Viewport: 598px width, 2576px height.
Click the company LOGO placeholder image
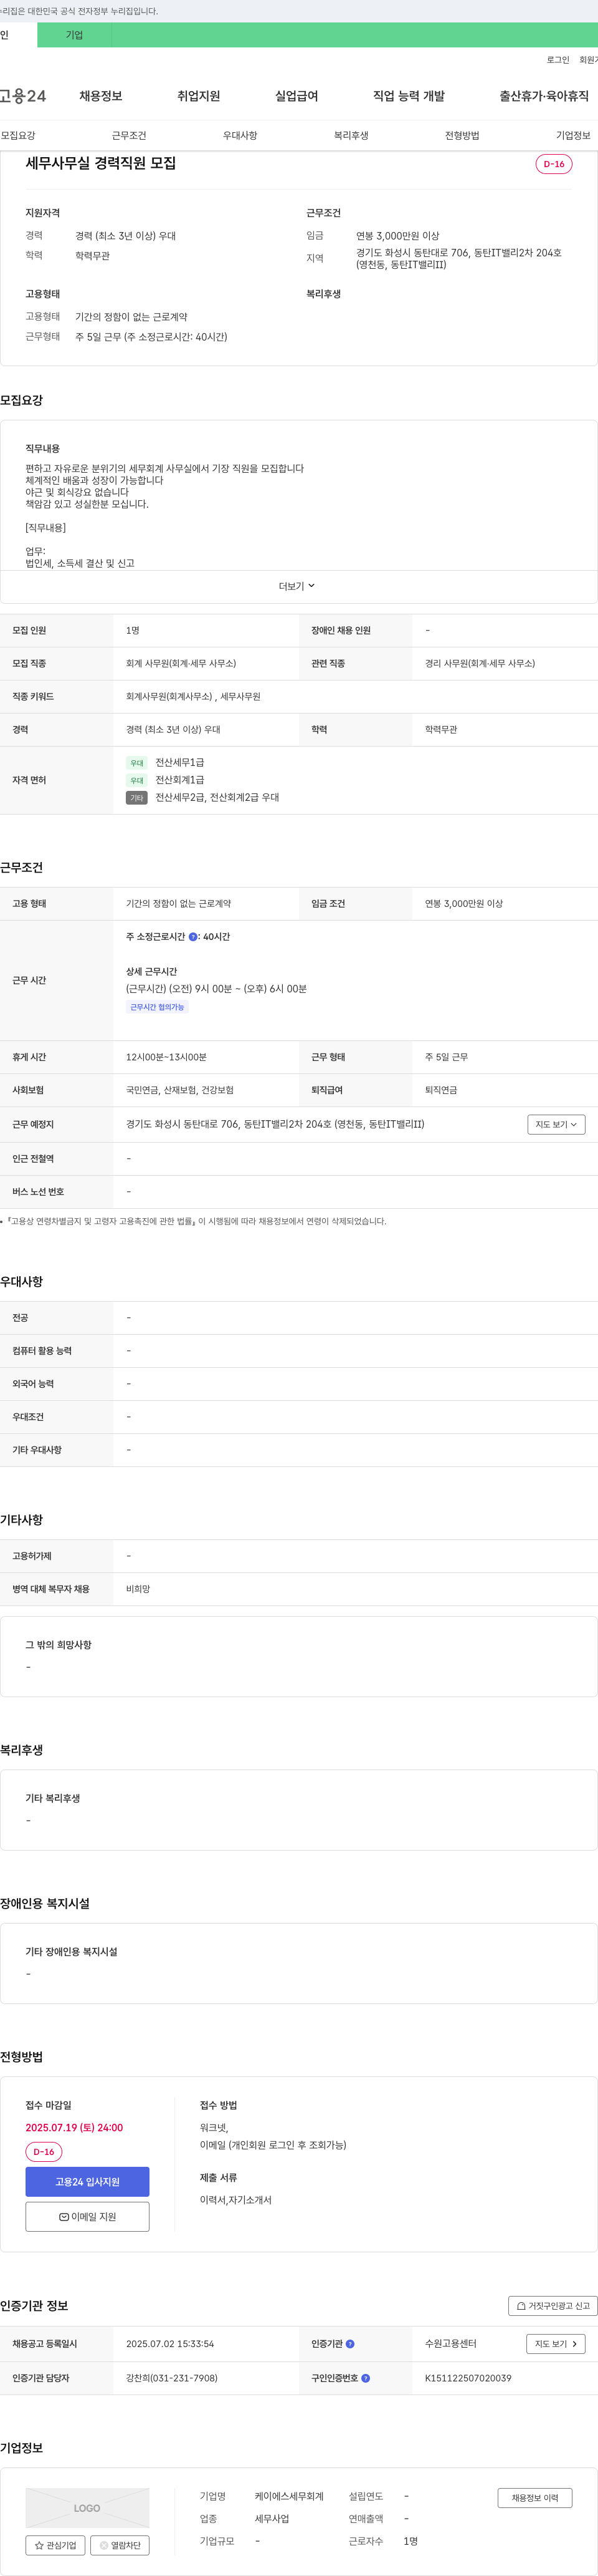[87, 2508]
